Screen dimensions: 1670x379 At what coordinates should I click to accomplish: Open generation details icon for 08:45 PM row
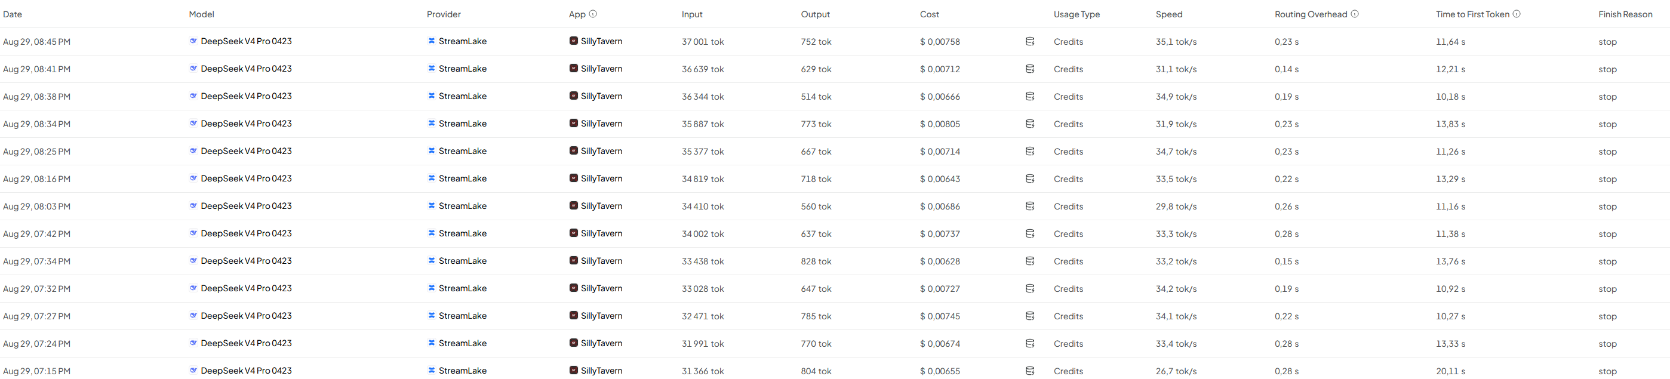click(x=1029, y=41)
